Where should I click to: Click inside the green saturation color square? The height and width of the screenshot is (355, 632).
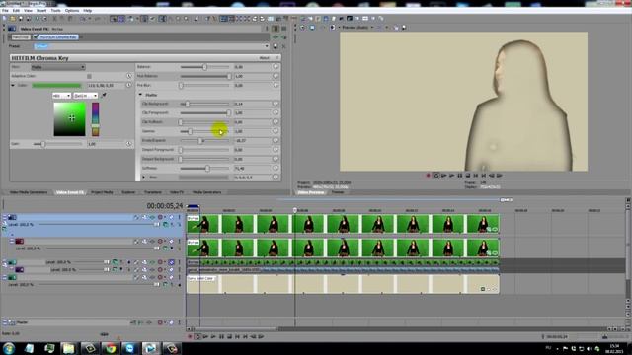click(x=70, y=119)
